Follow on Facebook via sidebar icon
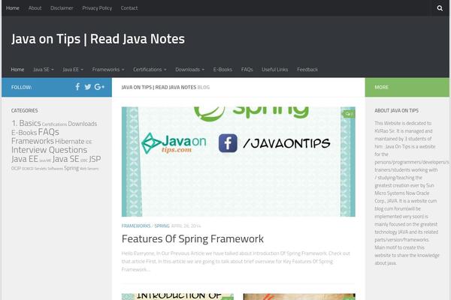Screen dimensions: 451x300 pyautogui.click(x=77, y=87)
